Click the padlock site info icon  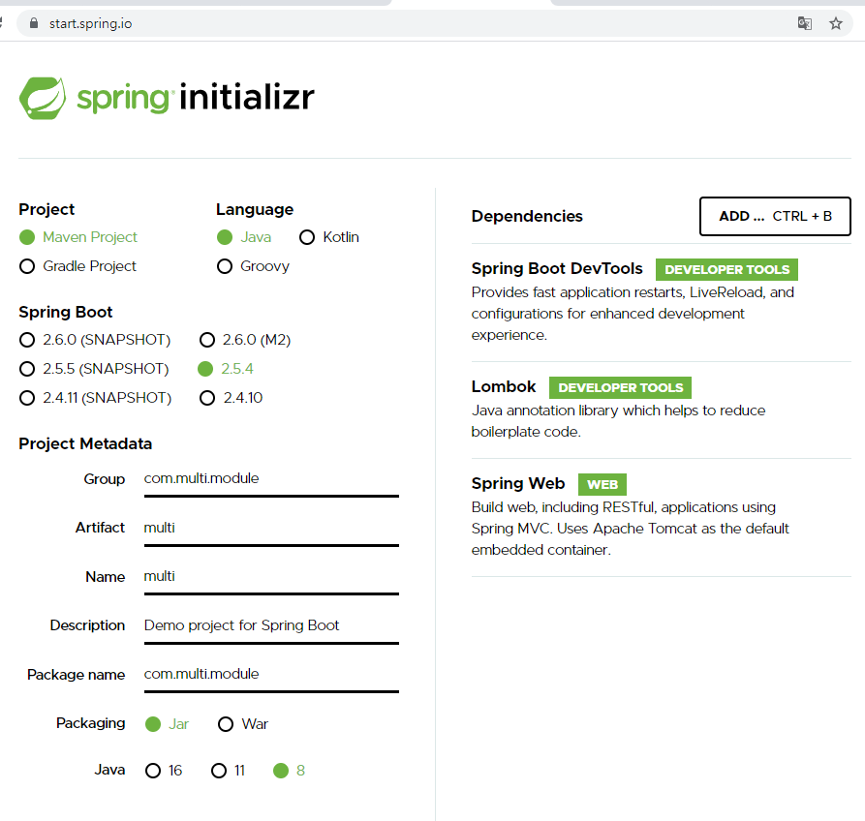(x=34, y=23)
